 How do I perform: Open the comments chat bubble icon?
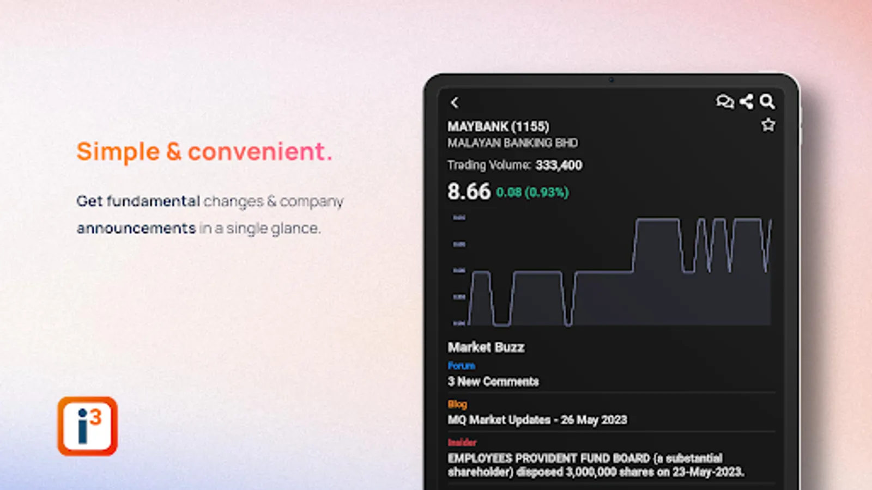(x=724, y=102)
